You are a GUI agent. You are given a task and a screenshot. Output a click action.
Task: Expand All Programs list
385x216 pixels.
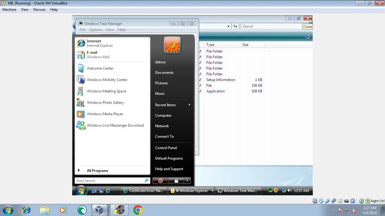112,171
